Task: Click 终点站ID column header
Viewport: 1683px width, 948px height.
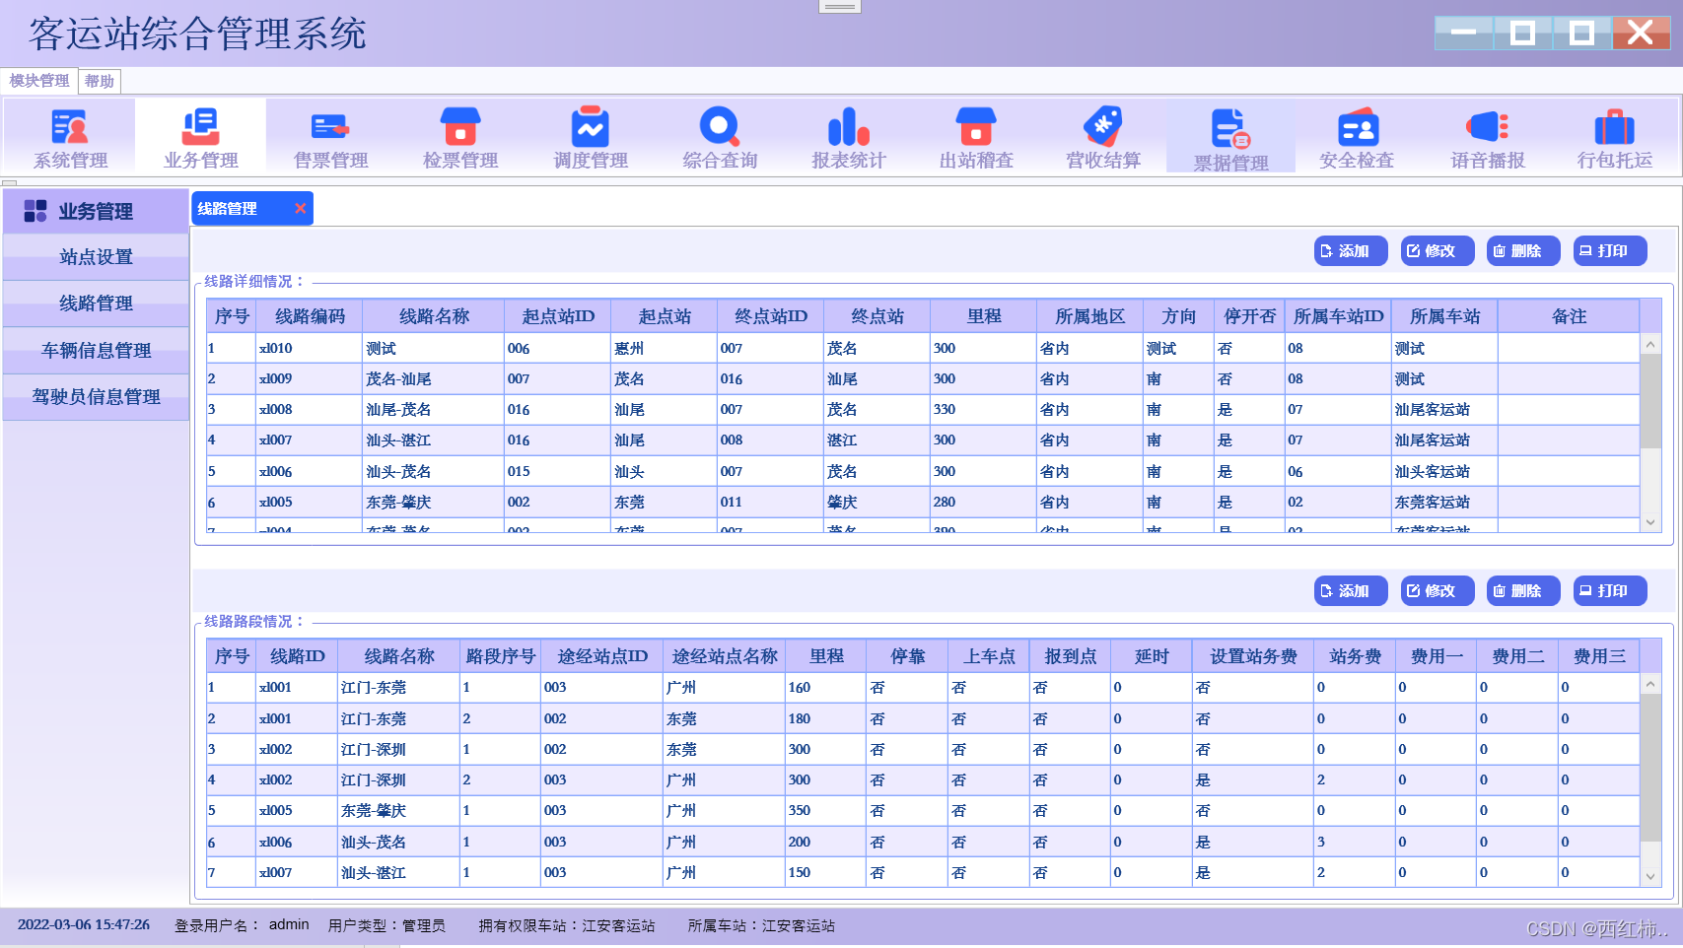Action: pos(771,316)
